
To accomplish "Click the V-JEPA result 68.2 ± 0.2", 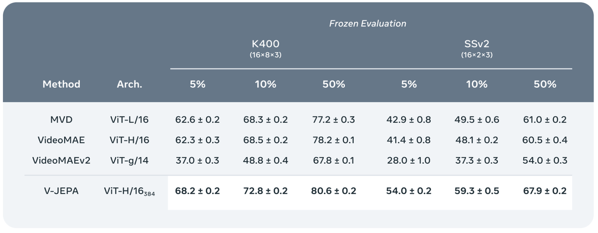I will 197,191.
